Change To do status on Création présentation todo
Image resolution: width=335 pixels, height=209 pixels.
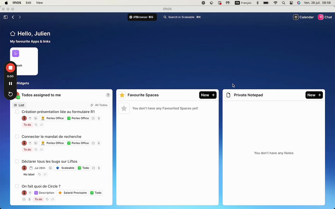[27, 125]
